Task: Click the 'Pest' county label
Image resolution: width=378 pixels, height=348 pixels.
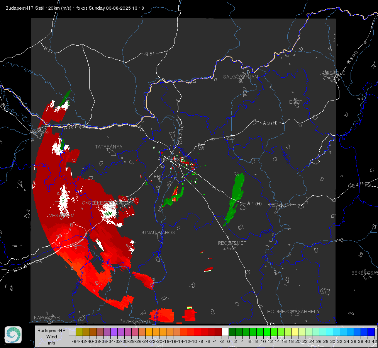Action: click(266, 233)
